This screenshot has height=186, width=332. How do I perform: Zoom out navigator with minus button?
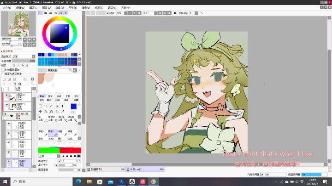pos(25,39)
